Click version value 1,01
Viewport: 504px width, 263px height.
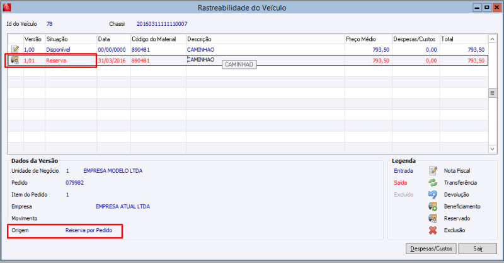[29, 61]
